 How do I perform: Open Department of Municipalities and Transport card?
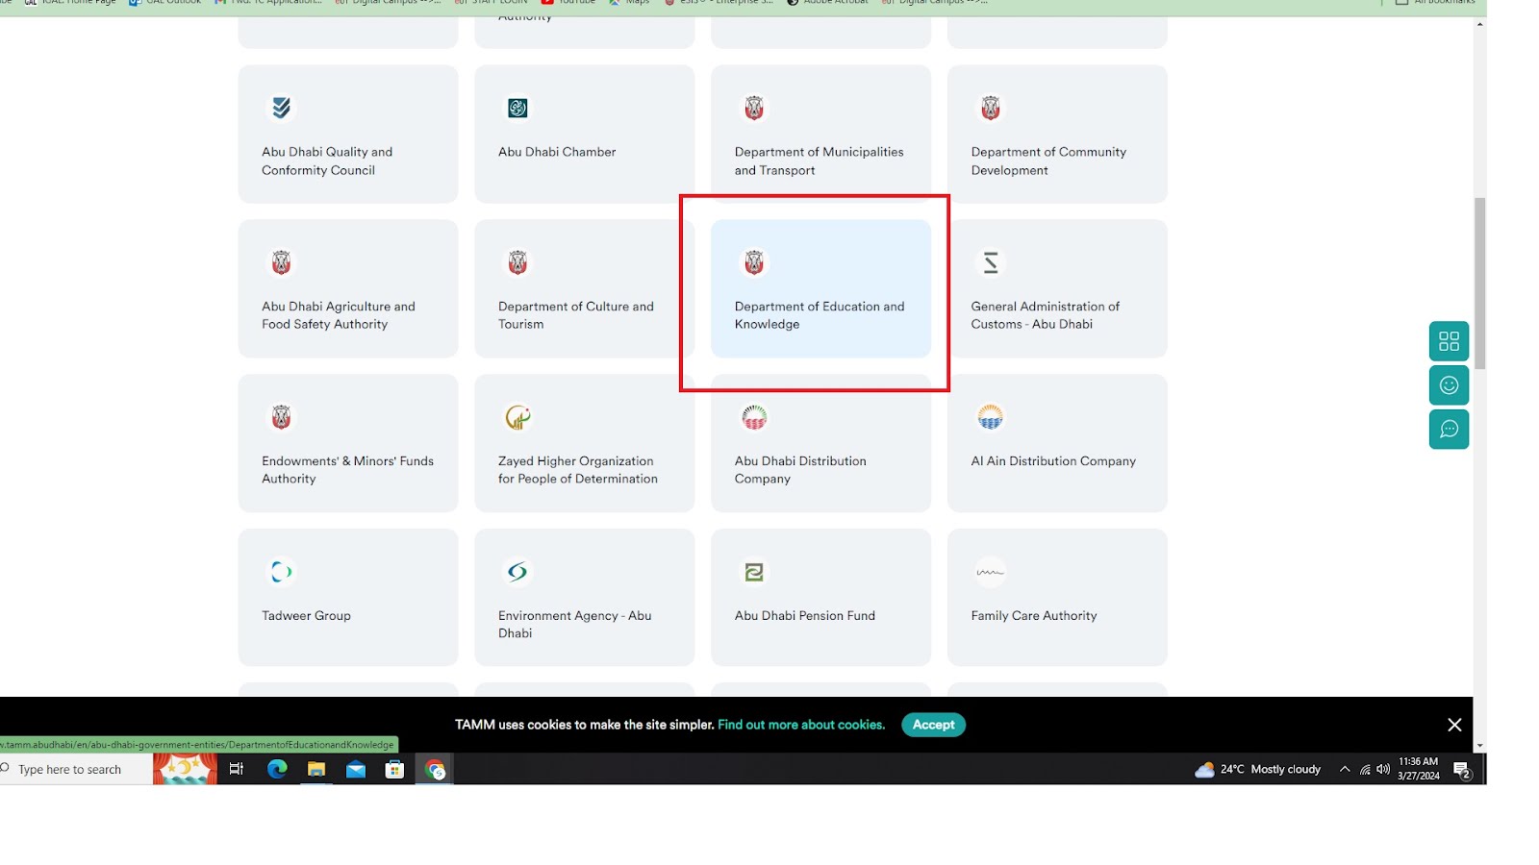820,134
